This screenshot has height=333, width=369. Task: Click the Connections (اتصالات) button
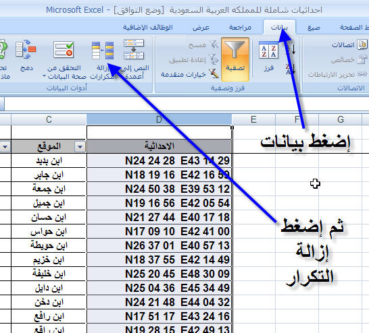[x=349, y=44]
